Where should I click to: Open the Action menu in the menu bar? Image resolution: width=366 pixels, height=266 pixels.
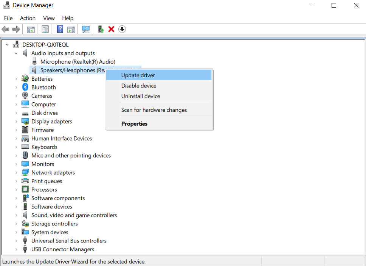[28, 18]
